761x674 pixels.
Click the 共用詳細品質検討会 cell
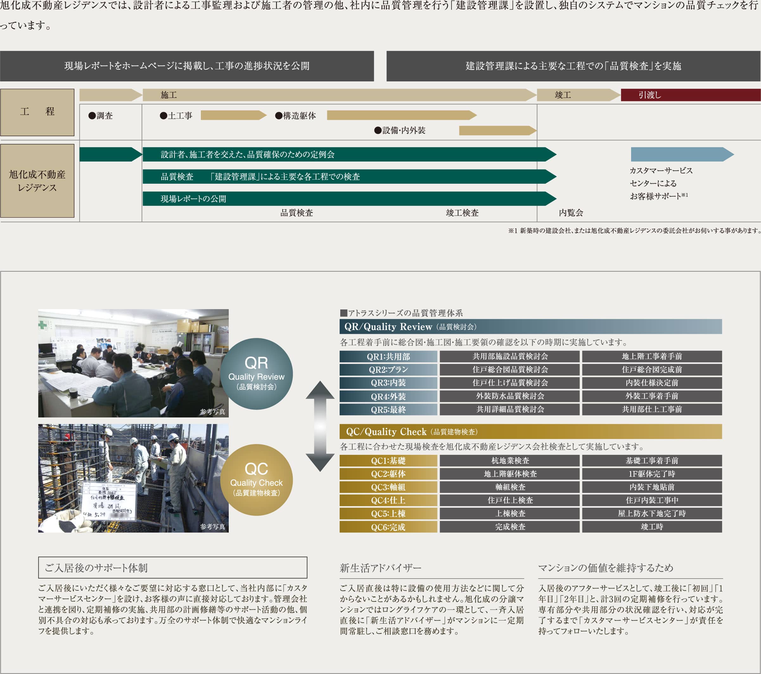point(510,410)
